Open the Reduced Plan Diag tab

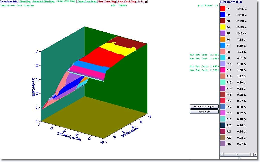[x=44, y=2]
